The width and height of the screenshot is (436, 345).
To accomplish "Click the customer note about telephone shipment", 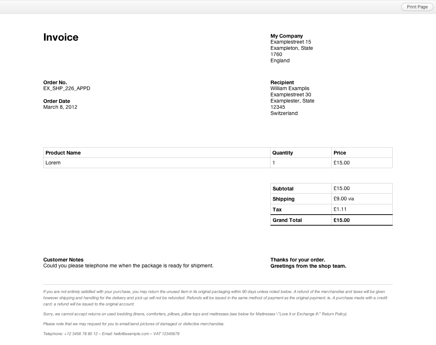I will click(x=128, y=266).
